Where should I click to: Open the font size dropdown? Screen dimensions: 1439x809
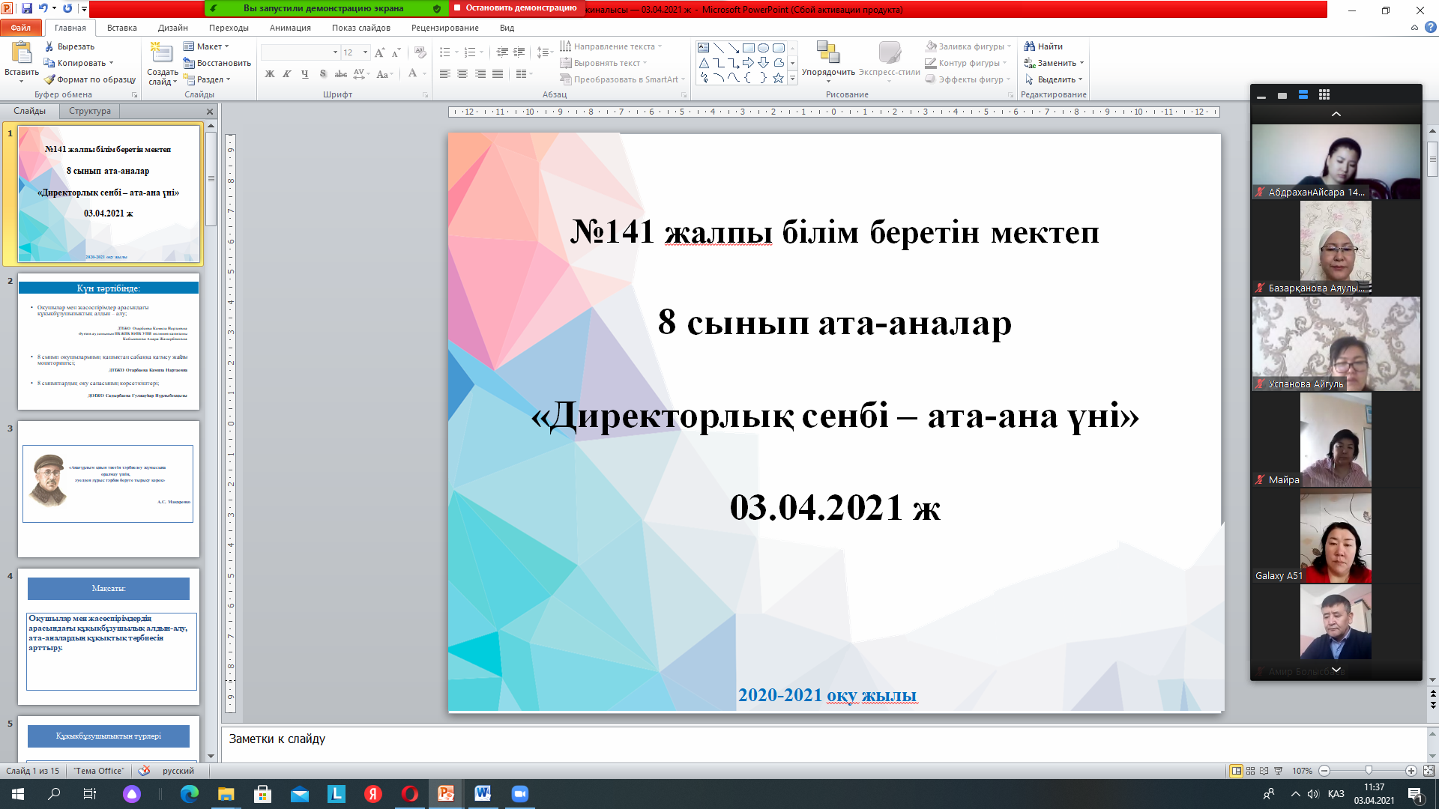point(365,52)
